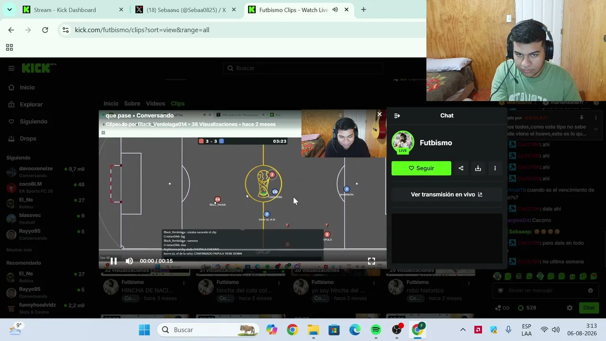Viewport: 606px width, 341px height.
Task: Open Windows Security tray icon
Action: click(x=493, y=330)
